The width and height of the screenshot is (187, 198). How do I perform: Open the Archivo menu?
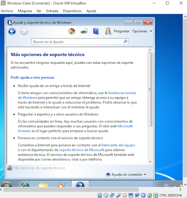coord(7,11)
